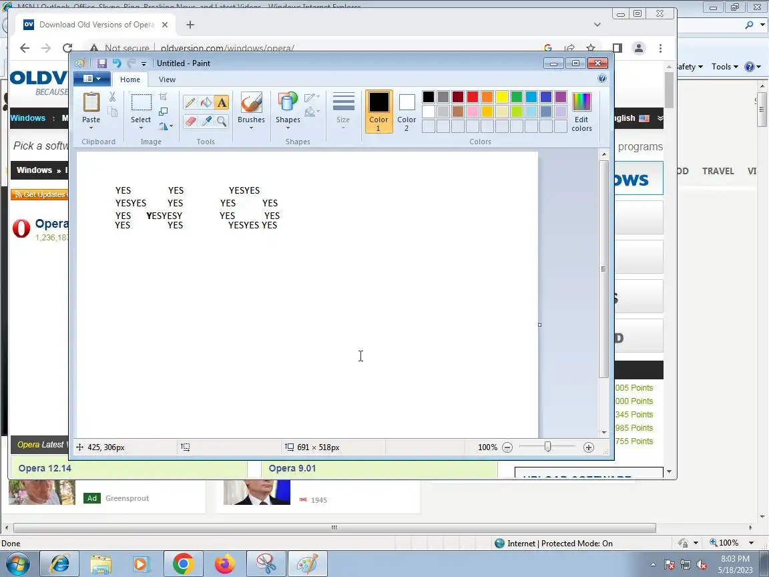Open a new Chrome tab
Image resolution: width=769 pixels, height=577 pixels.
[190, 25]
